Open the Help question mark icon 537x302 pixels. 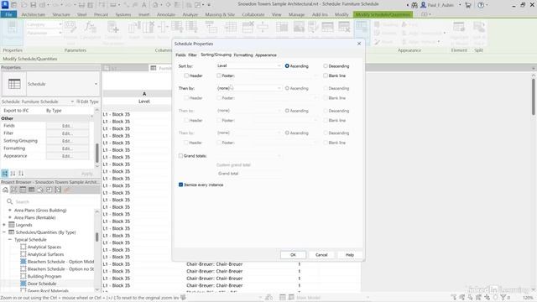(481, 5)
